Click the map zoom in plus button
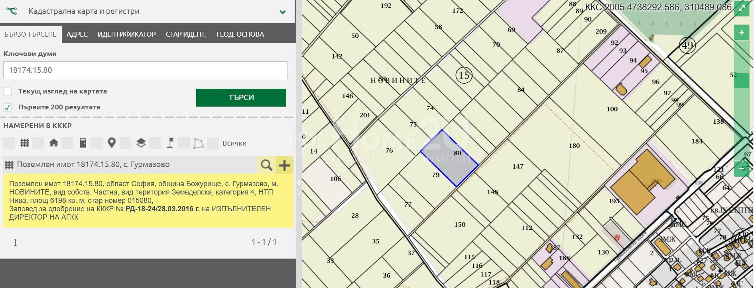The height and width of the screenshot is (288, 754). click(741, 33)
